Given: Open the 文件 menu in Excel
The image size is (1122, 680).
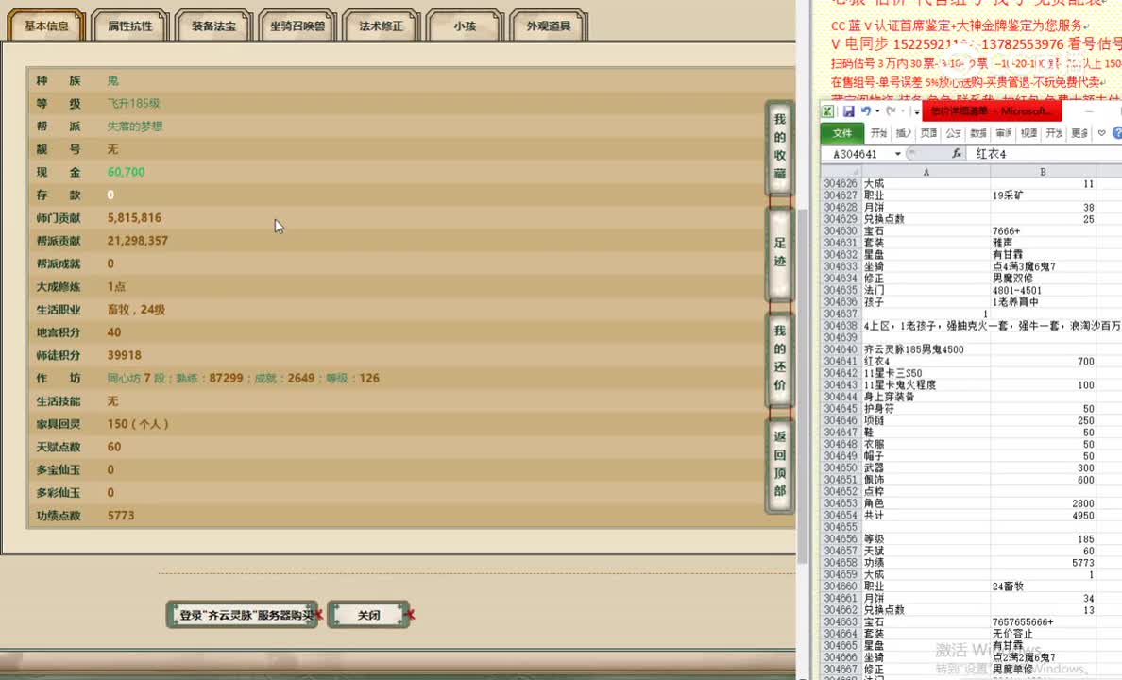Looking at the screenshot, I should point(842,134).
